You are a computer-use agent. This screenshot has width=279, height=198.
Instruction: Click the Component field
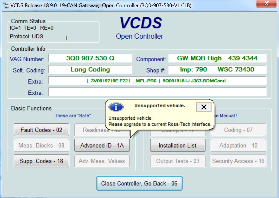point(217,58)
